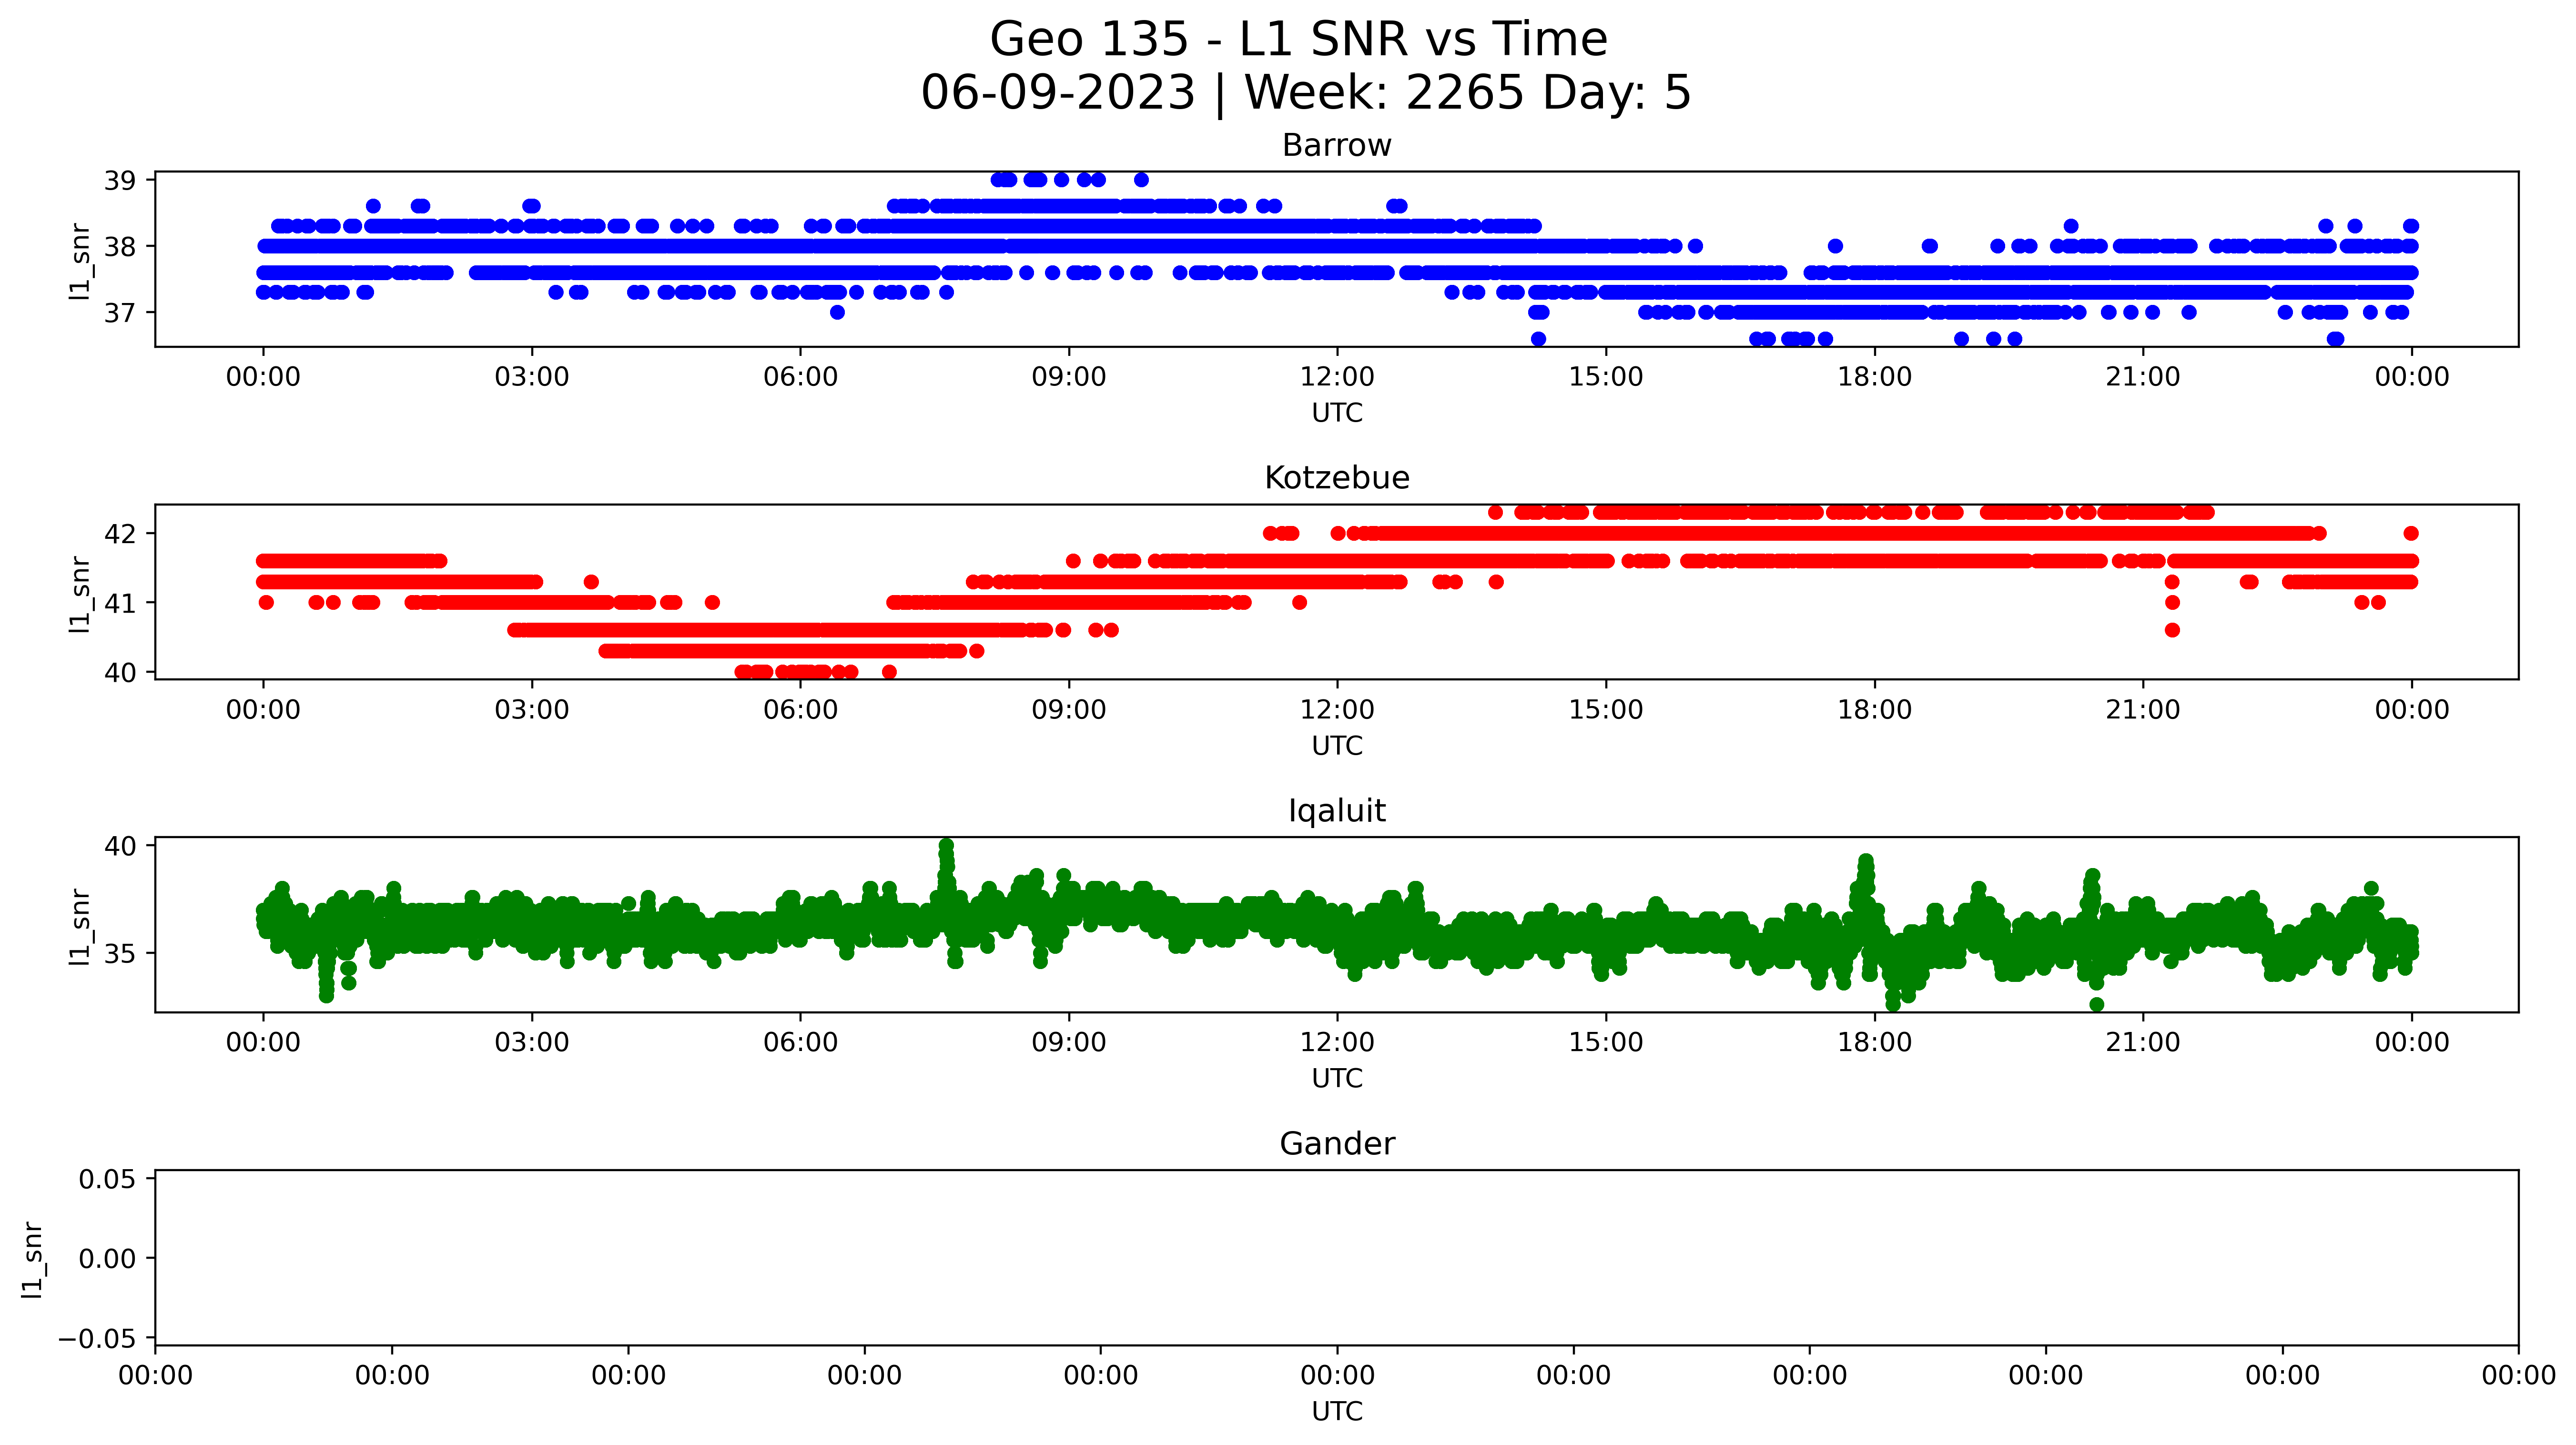Click the '09:00' x-axis tick in Barrow plot
Image resolution: width=2576 pixels, height=1445 pixels.
coord(1069,377)
